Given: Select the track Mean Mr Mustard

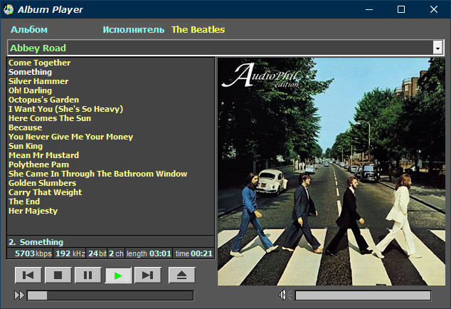Looking at the screenshot, I should tap(43, 155).
